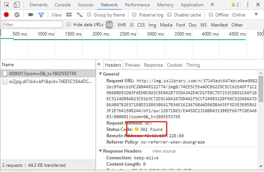
Task: Toggle the waterfall overview icon
Action: pos(79,15)
